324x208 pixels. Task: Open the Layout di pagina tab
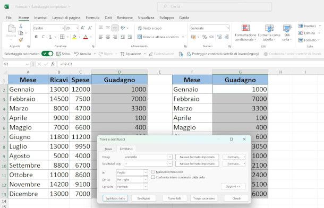click(x=66, y=18)
